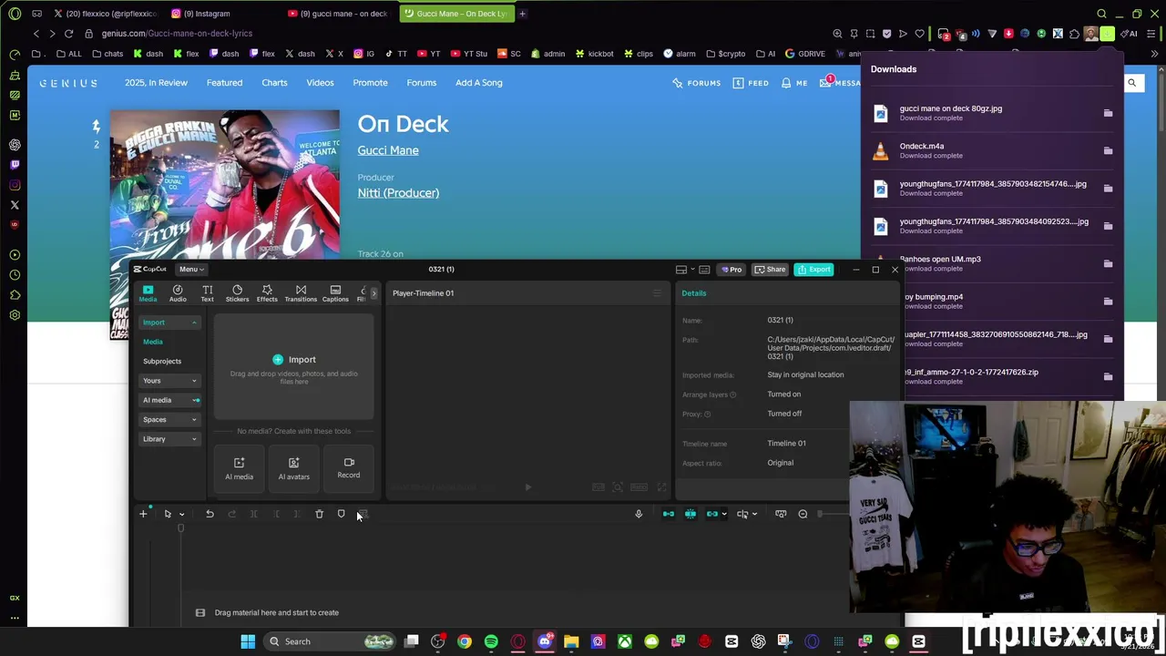Open the Windows Start menu
The height and width of the screenshot is (656, 1166).
[x=248, y=641]
